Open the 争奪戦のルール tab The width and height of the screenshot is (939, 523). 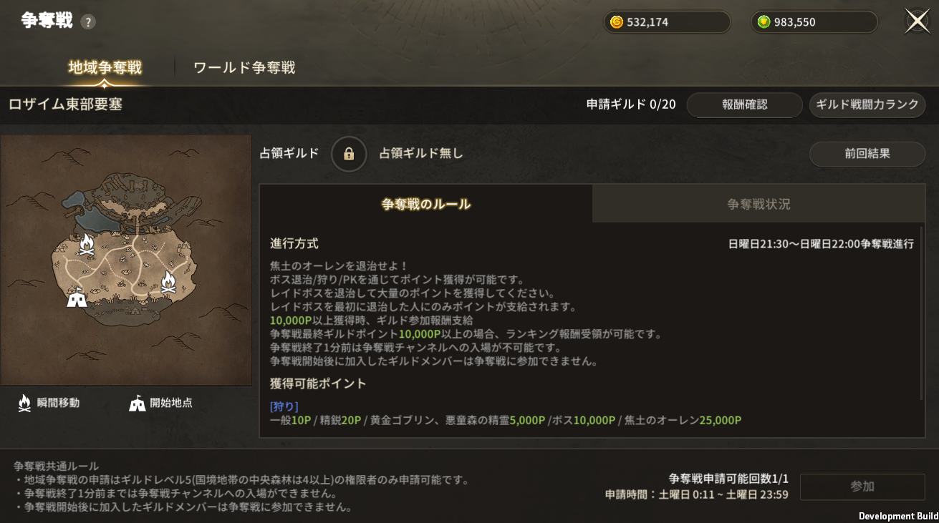[x=426, y=204]
